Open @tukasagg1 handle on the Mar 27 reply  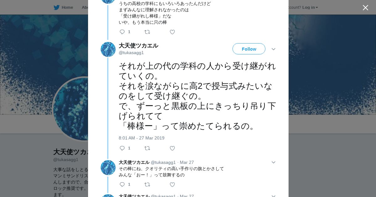pos(163,162)
